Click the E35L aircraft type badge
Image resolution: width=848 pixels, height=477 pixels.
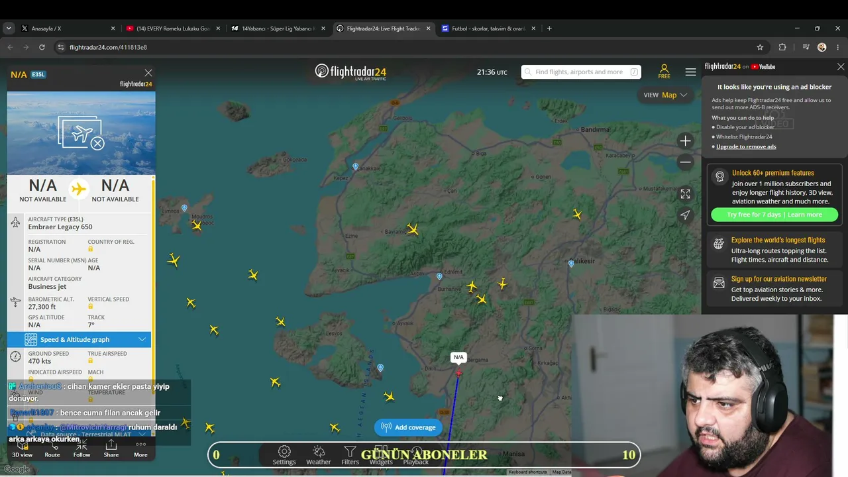point(38,75)
